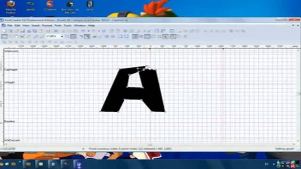Screen dimensions: 301x169
Task: Open the Insert menu
Action: (x=36, y=25)
